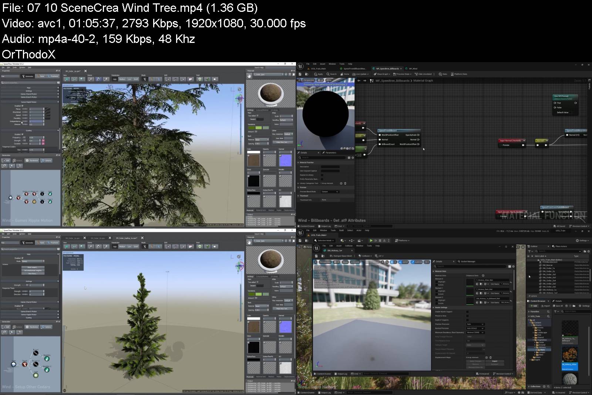Open Stats in the Material Graph toolbar
This screenshot has width=592, height=395.
(x=443, y=74)
